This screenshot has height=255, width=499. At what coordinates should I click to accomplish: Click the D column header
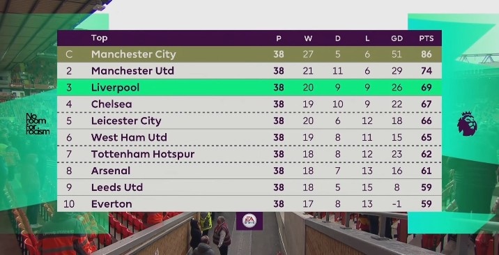click(x=337, y=38)
